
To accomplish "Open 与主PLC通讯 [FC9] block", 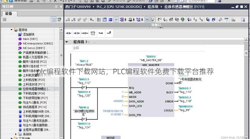I will click(x=35, y=103).
